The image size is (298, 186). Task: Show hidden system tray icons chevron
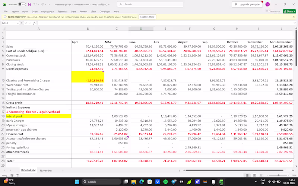(256, 182)
